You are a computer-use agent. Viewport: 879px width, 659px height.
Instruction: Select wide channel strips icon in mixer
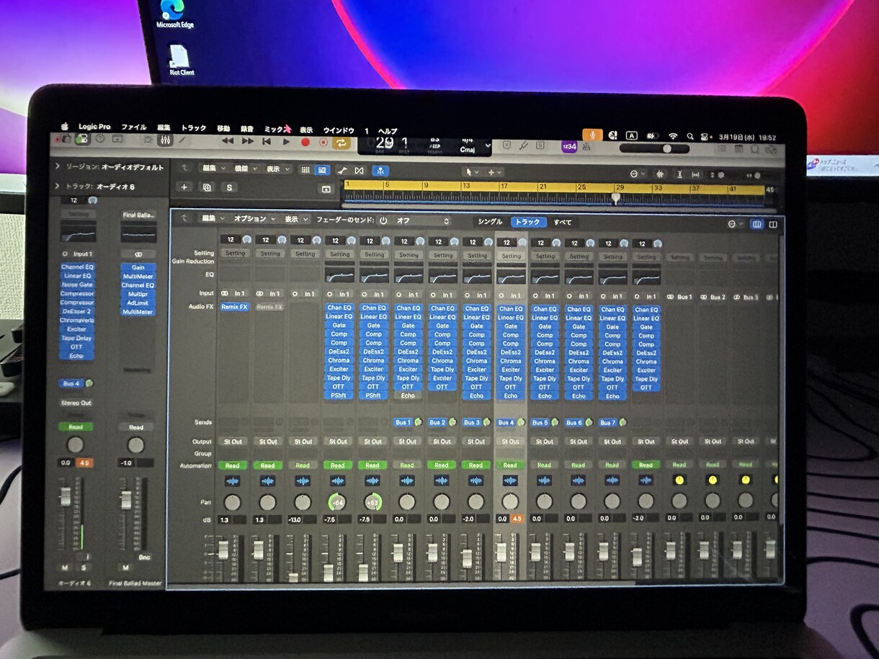click(773, 225)
